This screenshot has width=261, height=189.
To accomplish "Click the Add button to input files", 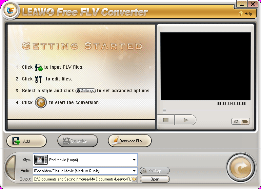I will coord(27,141).
